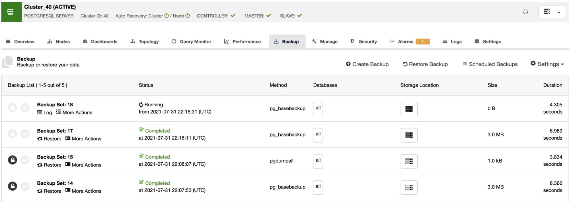569x202 pixels.
Task: Click databases 'all' button for Backup Set 14
Action: pyautogui.click(x=318, y=187)
